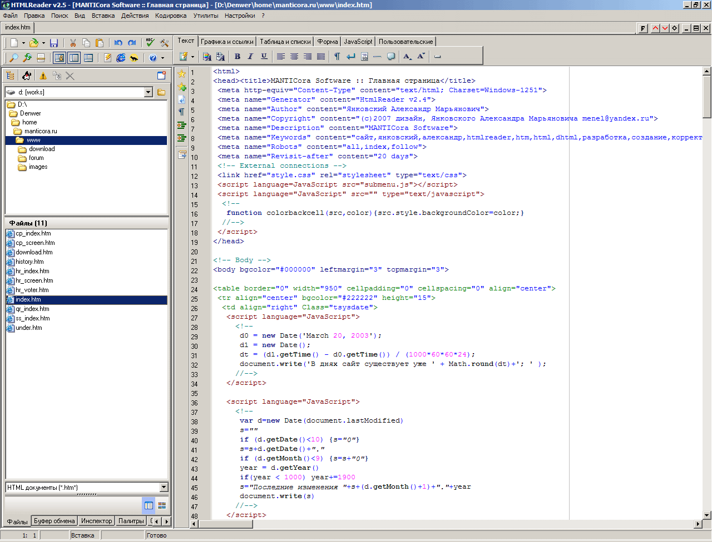712x542 pixels.
Task: Select the 'forum' folder in tree
Action: [36, 158]
